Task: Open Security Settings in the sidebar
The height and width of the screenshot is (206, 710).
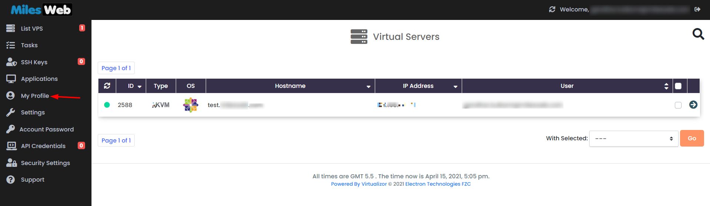Action: pos(46,163)
